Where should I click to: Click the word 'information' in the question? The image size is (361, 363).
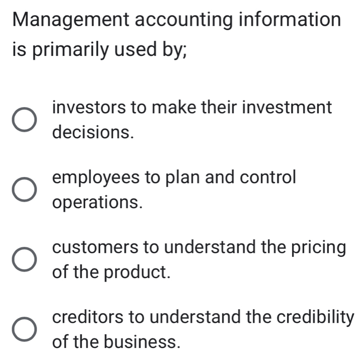pos(290,20)
